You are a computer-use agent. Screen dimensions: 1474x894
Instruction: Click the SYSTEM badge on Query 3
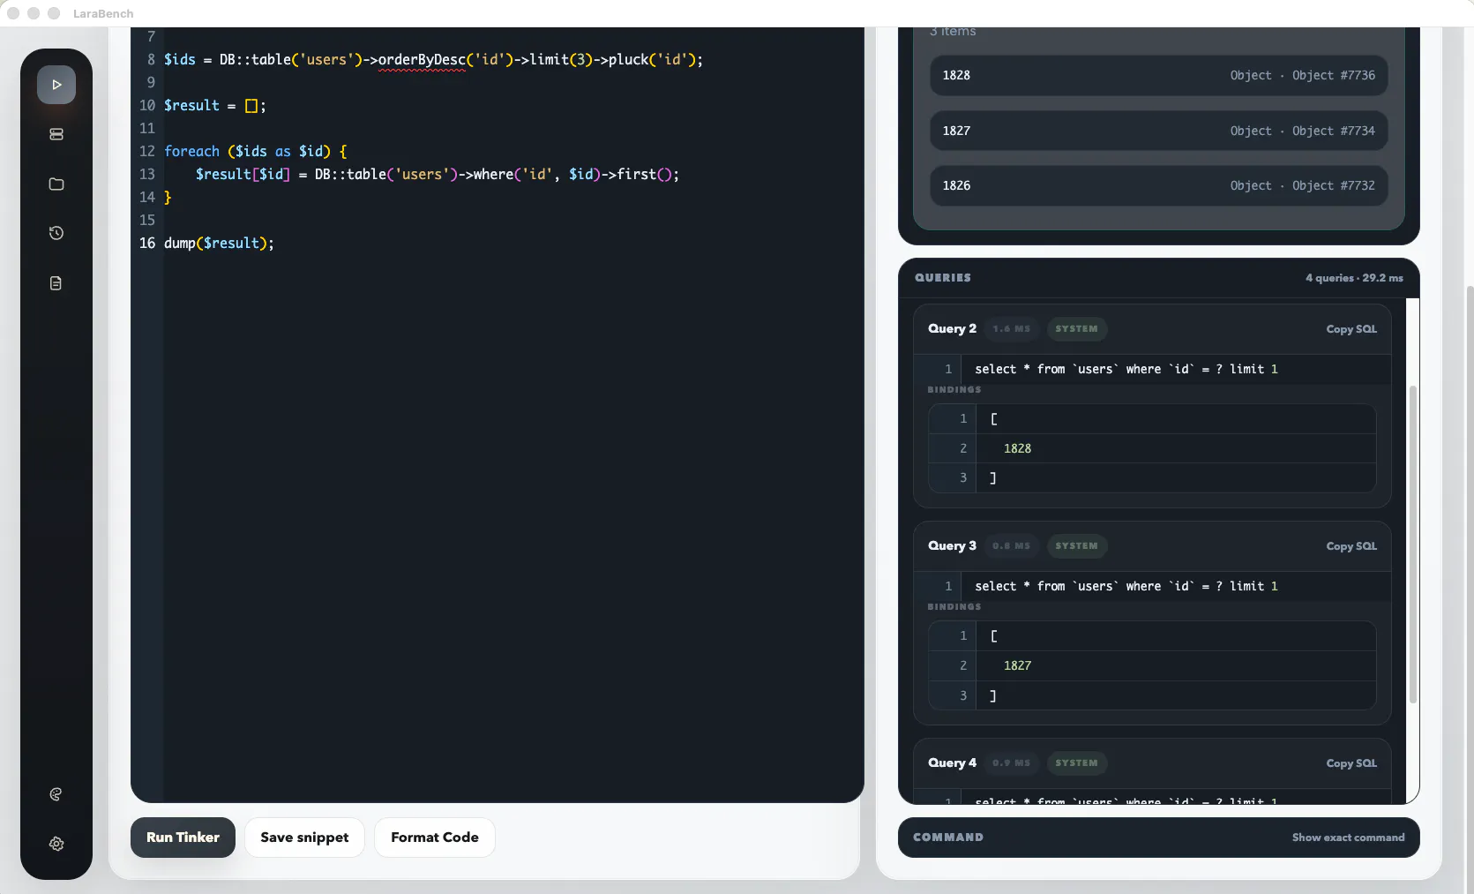click(1076, 546)
